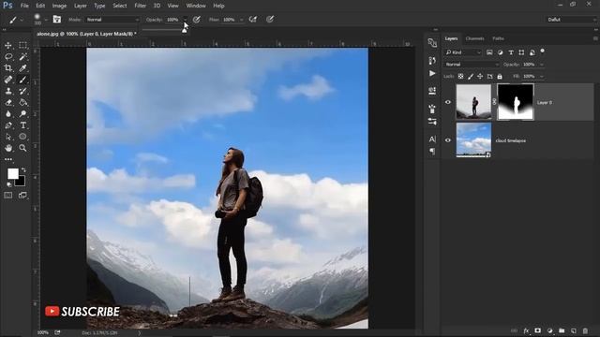Select the Ellipse shape tool
This screenshot has height=337, width=600.
pyautogui.click(x=22, y=137)
